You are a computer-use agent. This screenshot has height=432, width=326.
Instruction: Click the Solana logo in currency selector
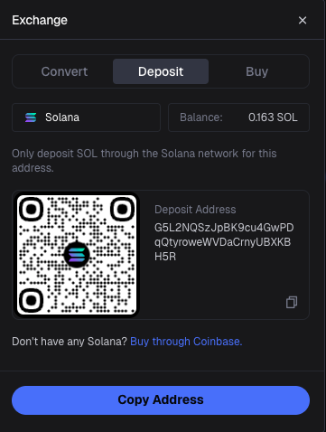pos(31,117)
